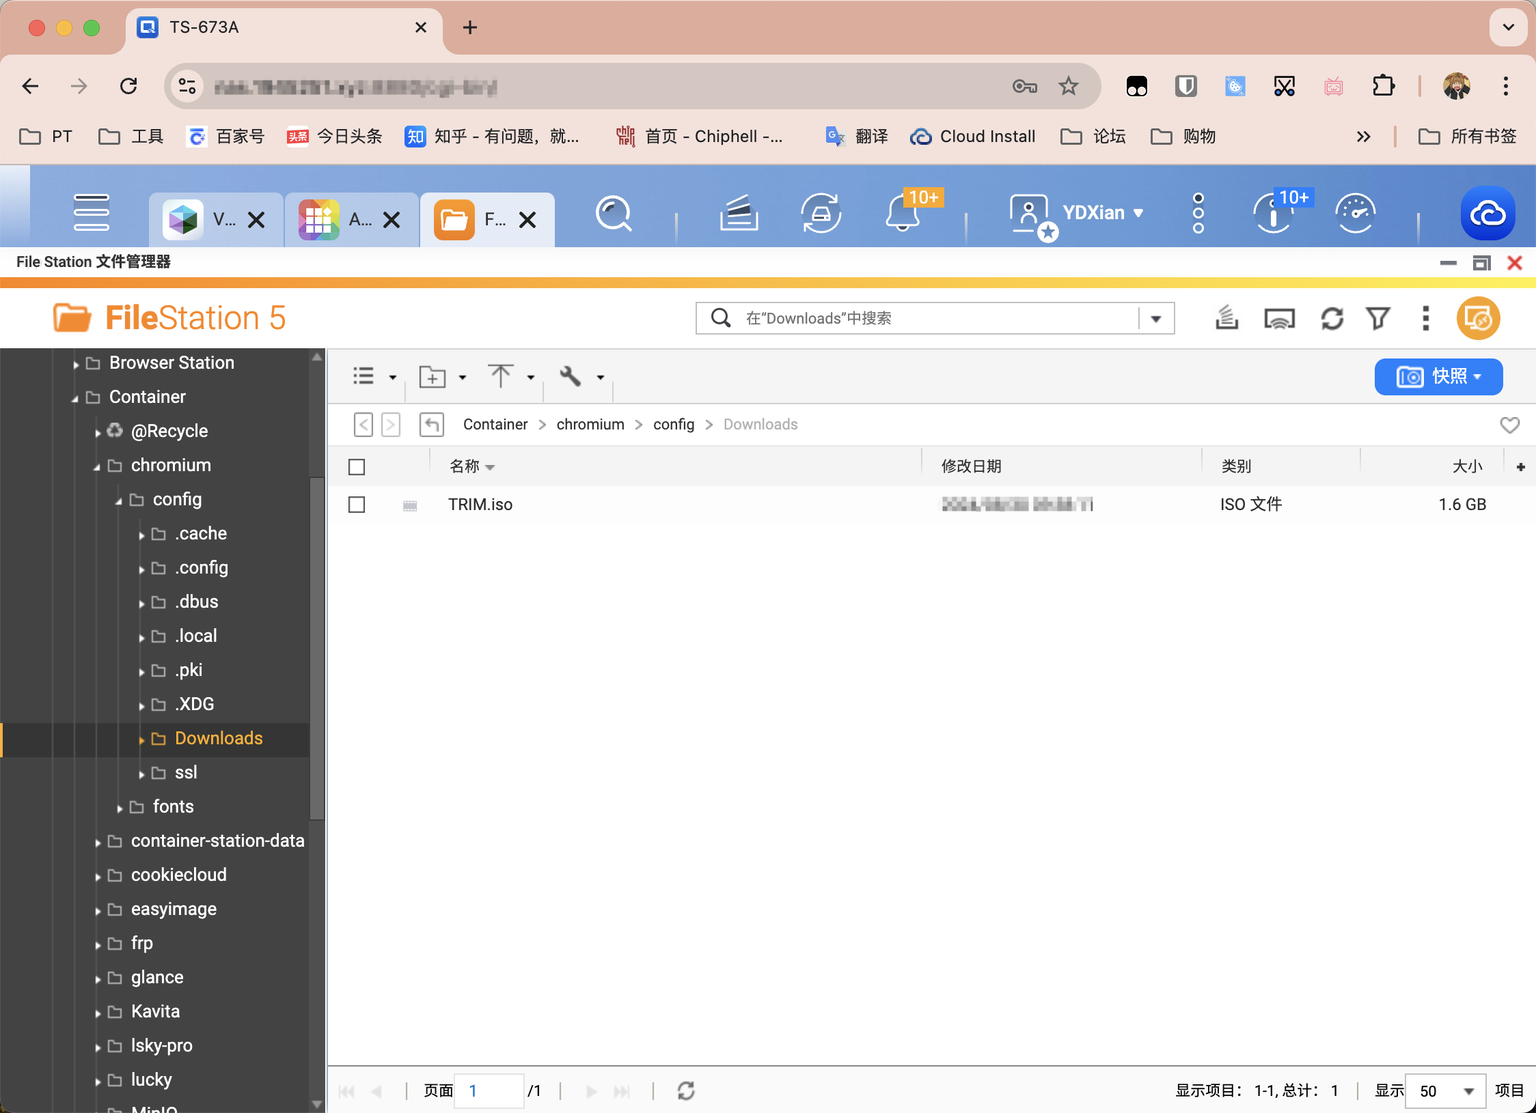Go to Container in the breadcrumb

[495, 424]
